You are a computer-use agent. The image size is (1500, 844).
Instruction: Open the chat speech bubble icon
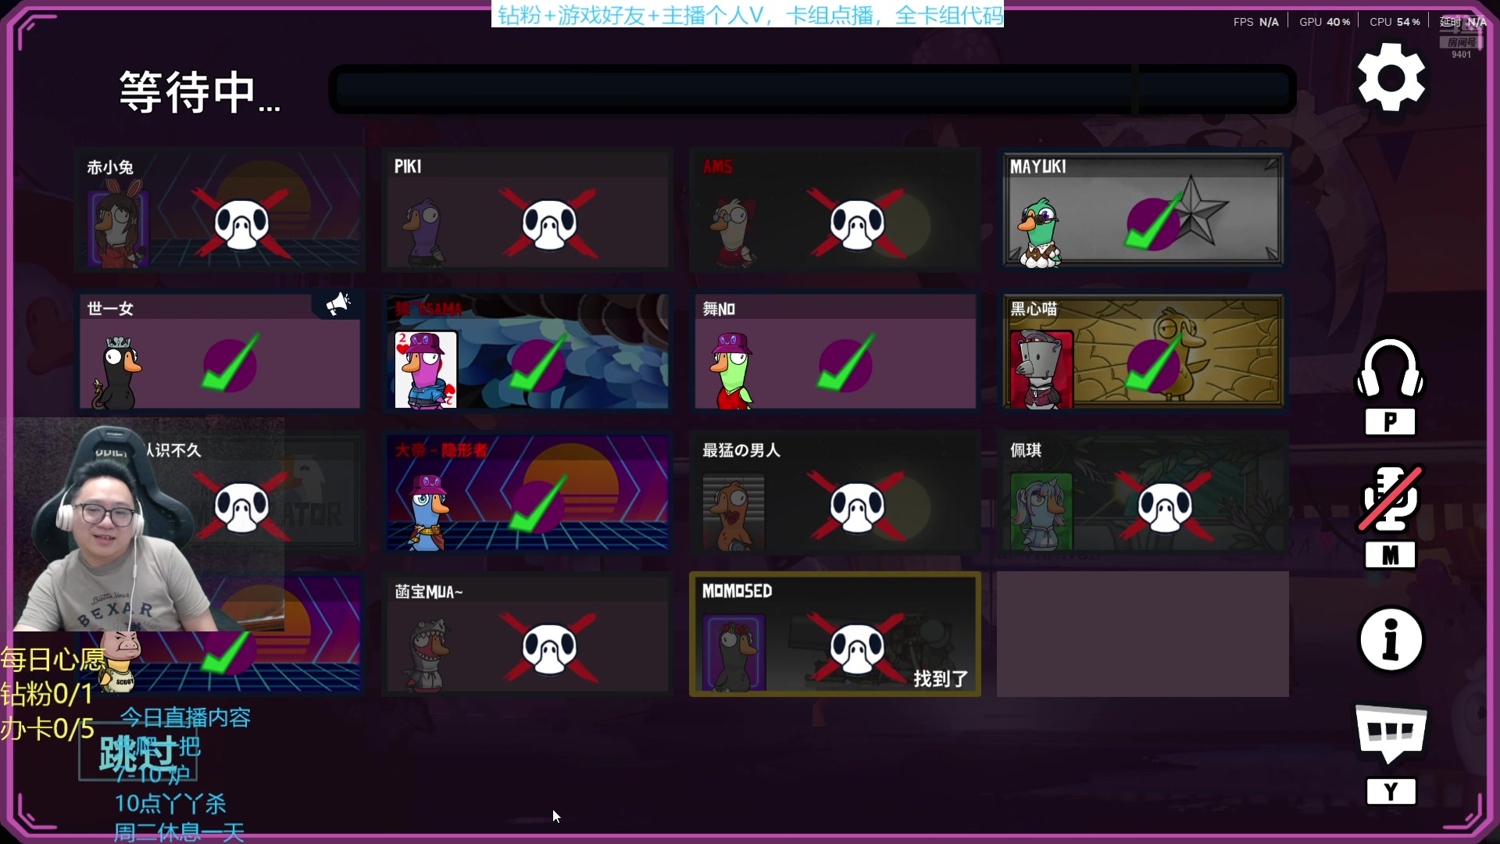(1391, 733)
